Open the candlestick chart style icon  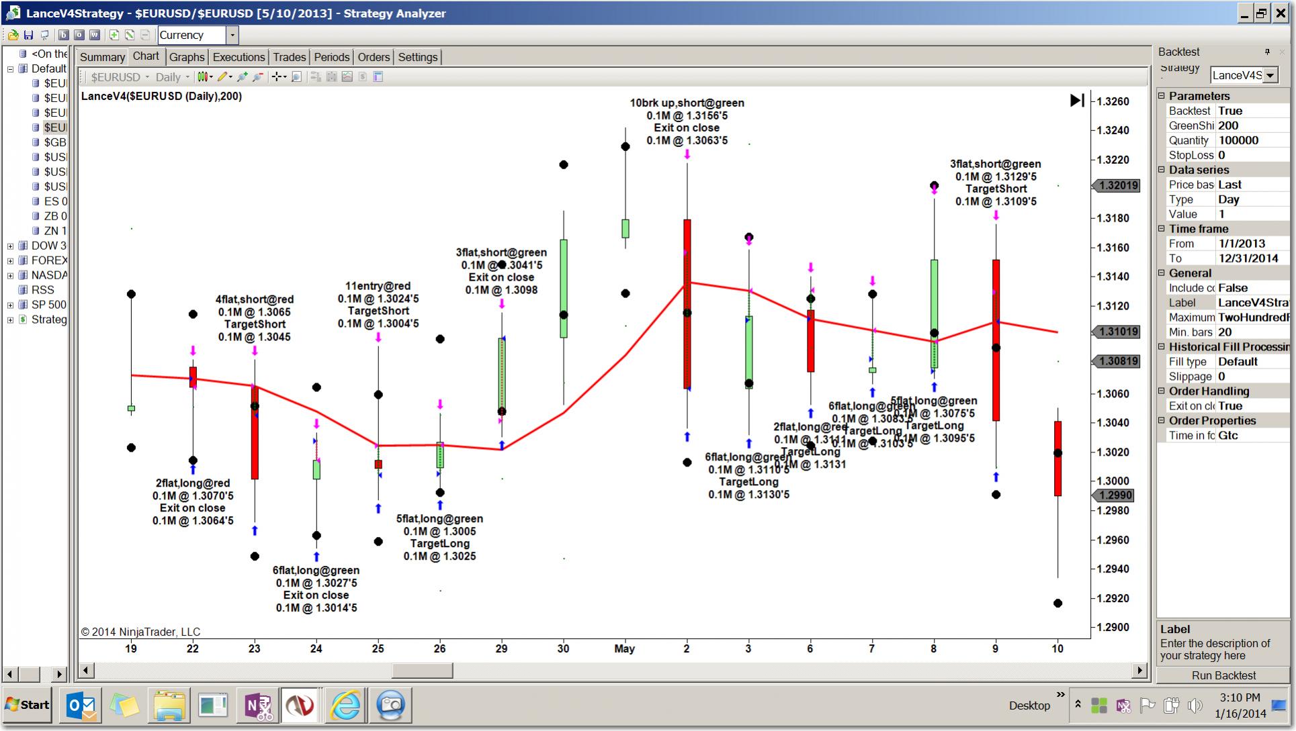[204, 77]
